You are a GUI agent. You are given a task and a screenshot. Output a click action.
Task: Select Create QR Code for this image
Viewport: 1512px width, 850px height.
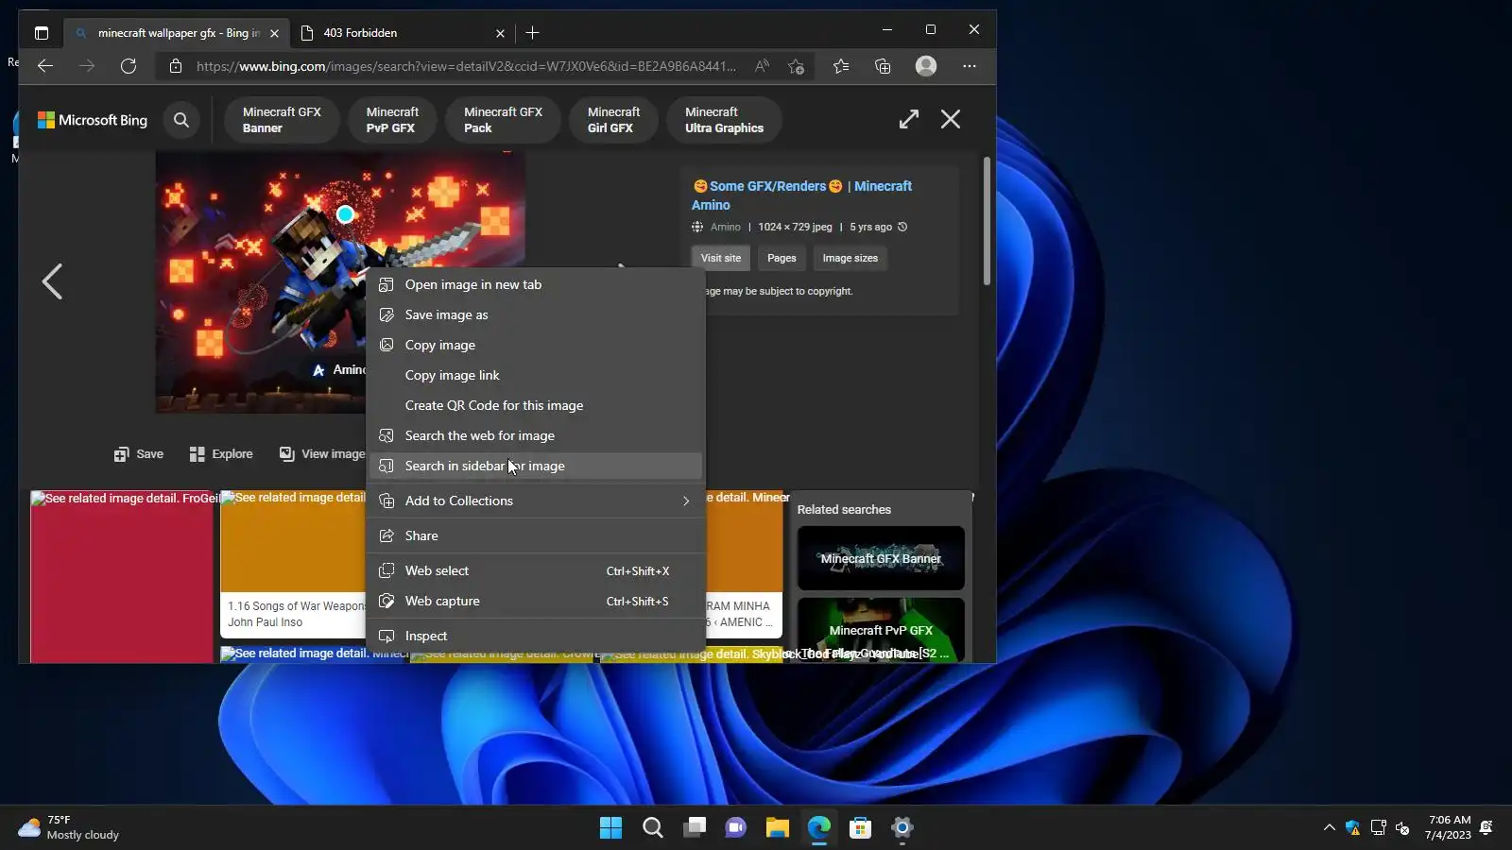click(537, 405)
